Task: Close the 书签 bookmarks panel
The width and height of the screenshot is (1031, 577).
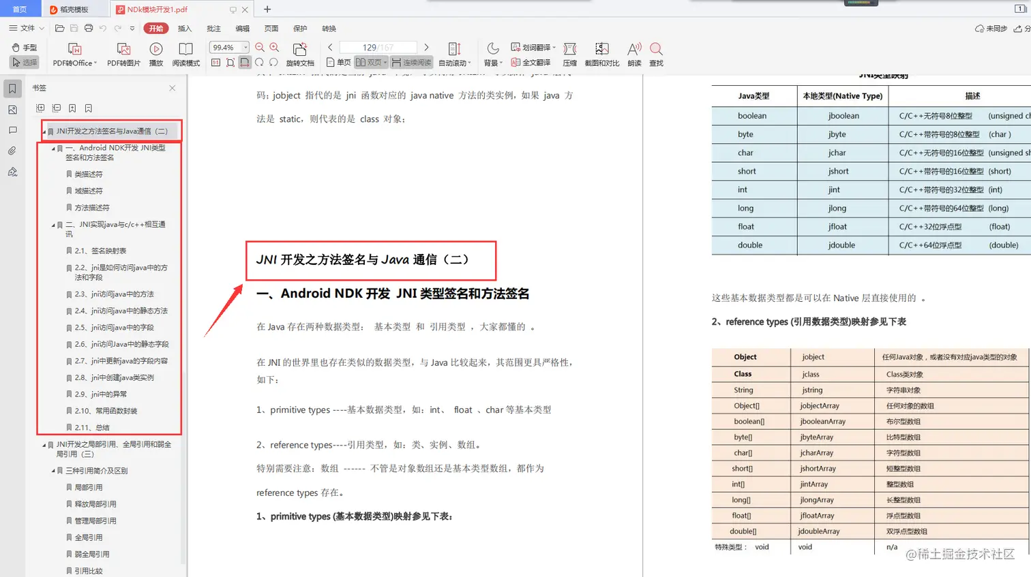Action: coord(173,88)
